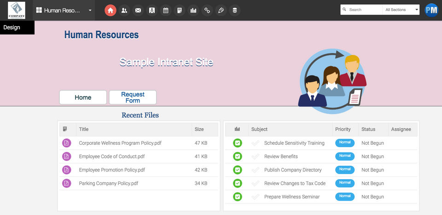Click PDF icon for Employee Promotion Policy
Viewport: 442px width, 215px height.
pyautogui.click(x=66, y=170)
